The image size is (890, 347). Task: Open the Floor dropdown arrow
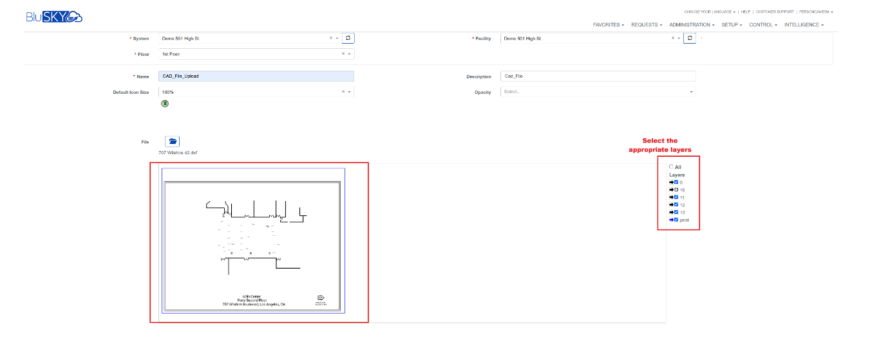pos(349,54)
